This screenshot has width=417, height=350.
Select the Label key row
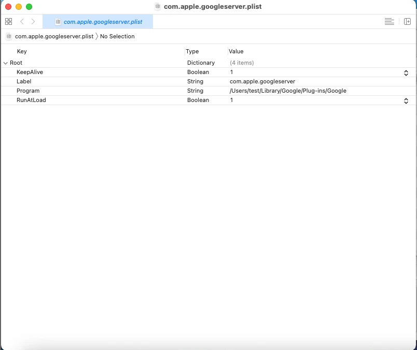point(24,82)
